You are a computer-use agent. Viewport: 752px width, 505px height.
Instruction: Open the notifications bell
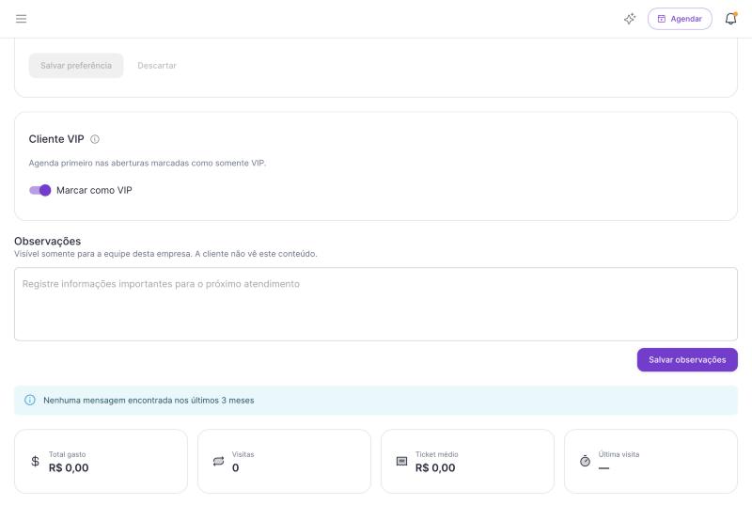pos(731,19)
